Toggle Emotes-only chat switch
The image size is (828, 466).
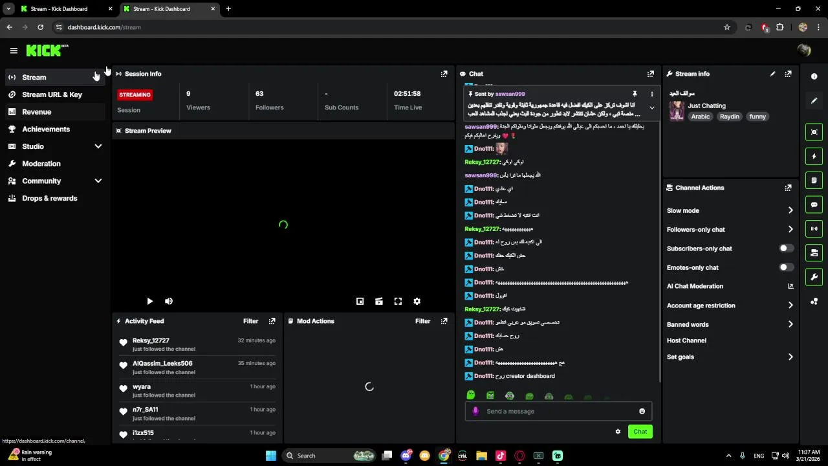pyautogui.click(x=786, y=267)
